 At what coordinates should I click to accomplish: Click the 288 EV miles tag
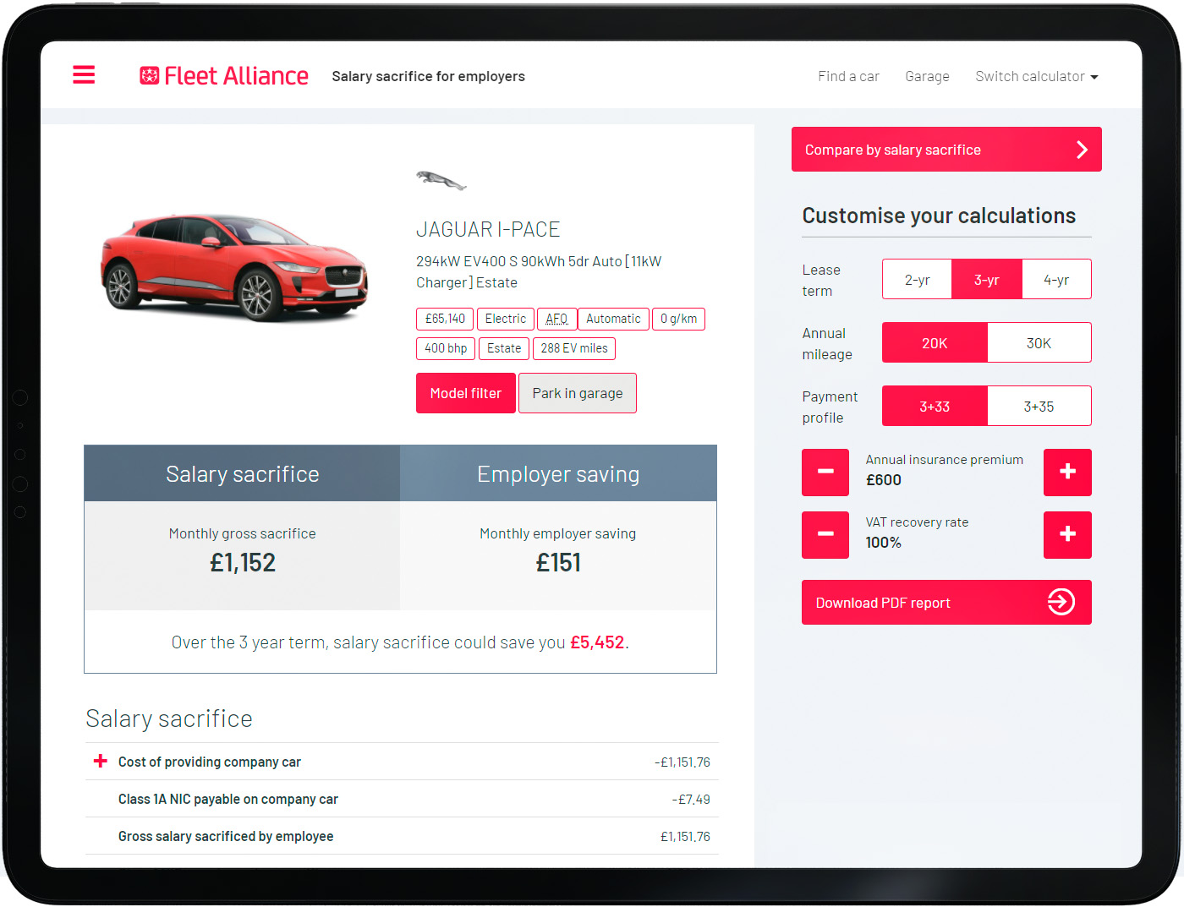coord(574,348)
